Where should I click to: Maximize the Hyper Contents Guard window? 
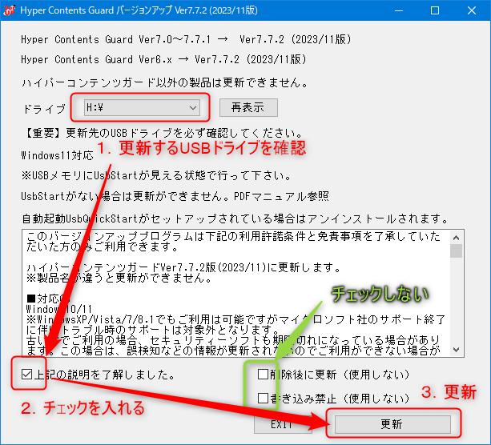[x=435, y=10]
